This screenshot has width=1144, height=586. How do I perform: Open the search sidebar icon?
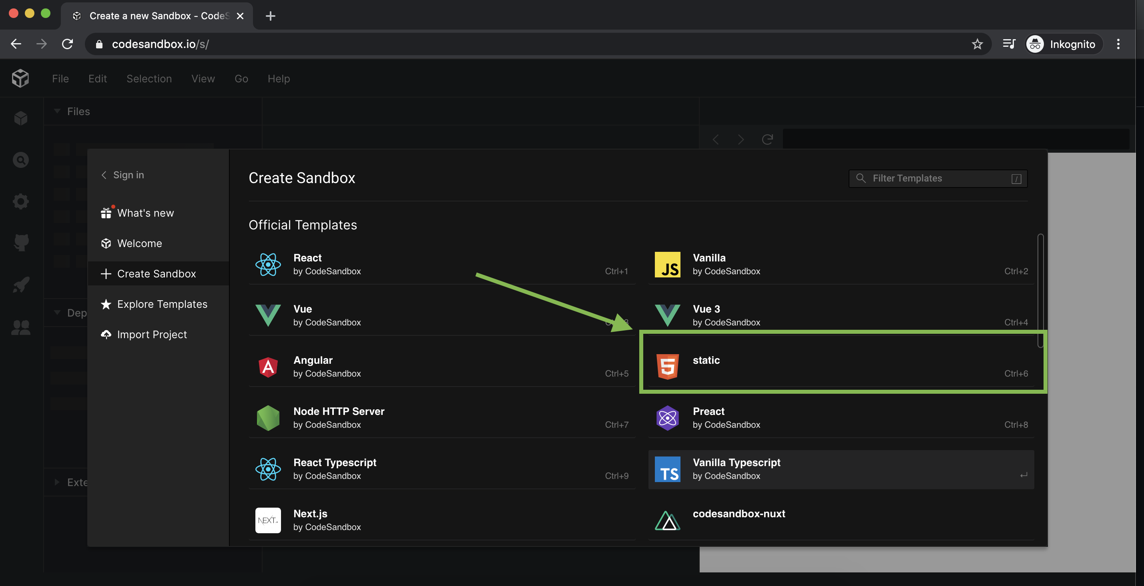(x=21, y=160)
